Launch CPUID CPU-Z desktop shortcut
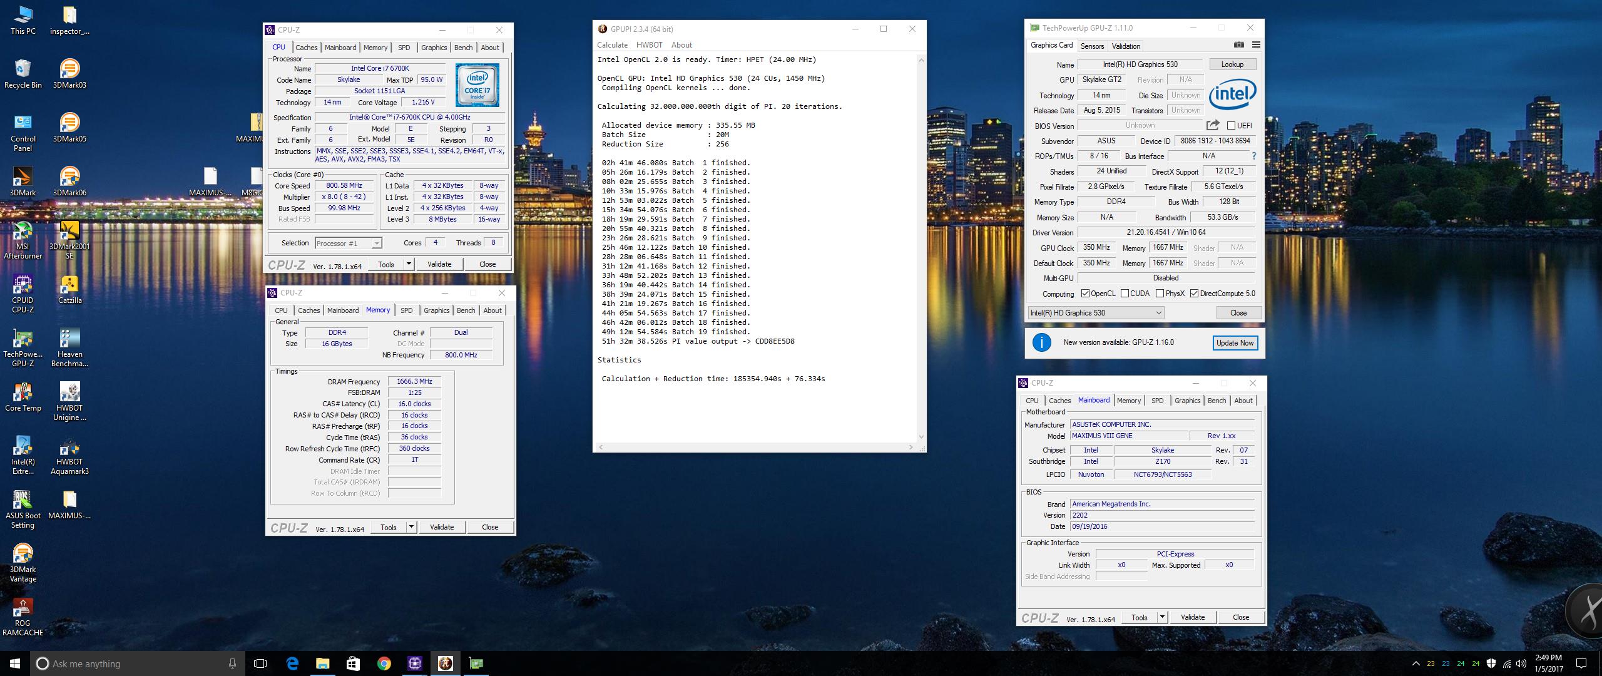Image resolution: width=1602 pixels, height=676 pixels. (x=23, y=294)
